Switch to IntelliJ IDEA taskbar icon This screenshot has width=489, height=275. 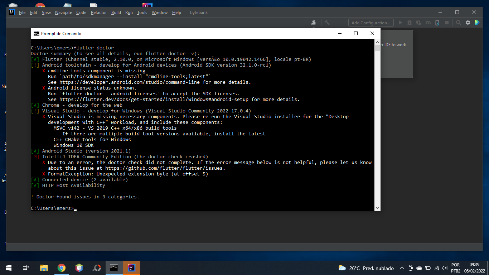(132, 267)
